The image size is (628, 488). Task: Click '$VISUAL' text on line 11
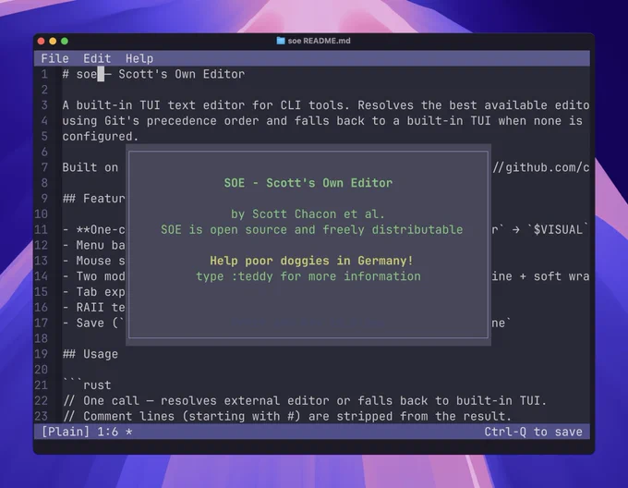click(x=558, y=229)
